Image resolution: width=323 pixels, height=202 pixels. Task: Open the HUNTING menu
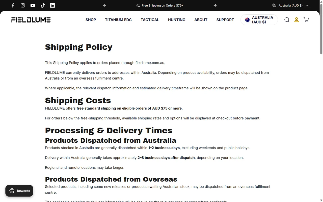point(177,20)
